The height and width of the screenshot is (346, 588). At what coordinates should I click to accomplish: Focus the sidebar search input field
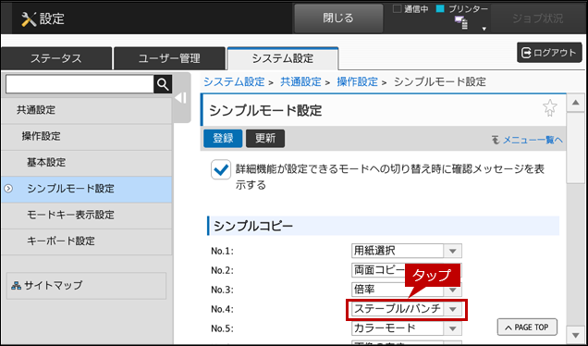(80, 84)
